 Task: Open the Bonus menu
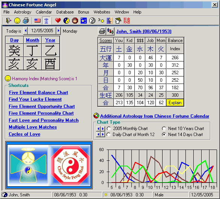(84, 12)
